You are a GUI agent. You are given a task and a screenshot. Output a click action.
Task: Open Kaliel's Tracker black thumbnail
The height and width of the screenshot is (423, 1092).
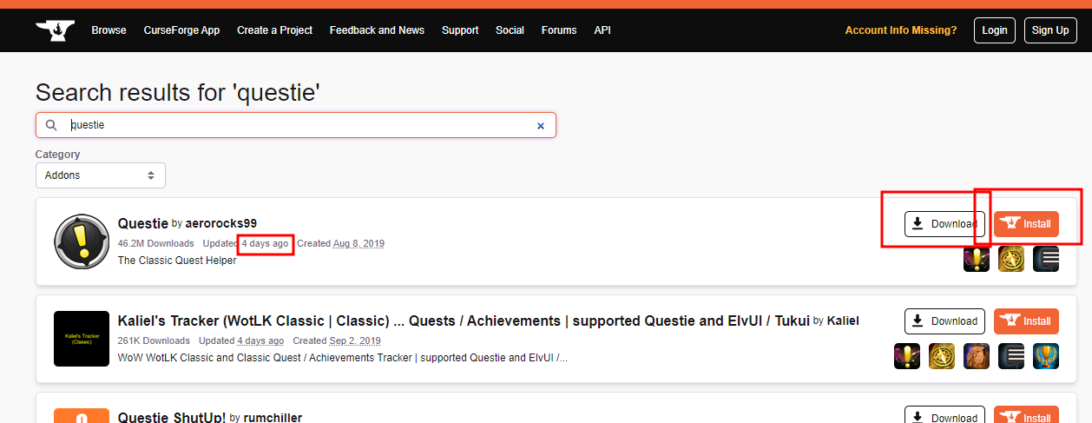(82, 339)
